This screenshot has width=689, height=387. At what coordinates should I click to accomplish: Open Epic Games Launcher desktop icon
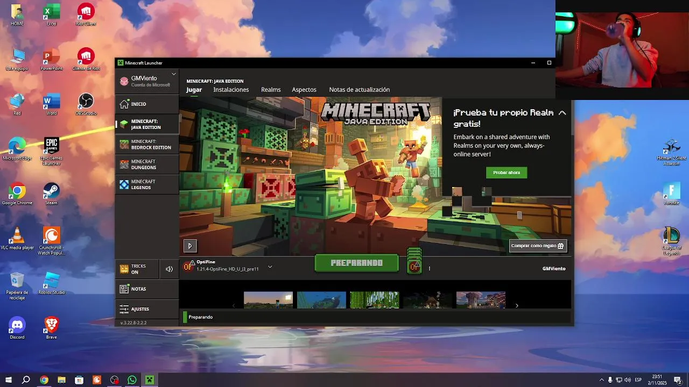click(52, 150)
